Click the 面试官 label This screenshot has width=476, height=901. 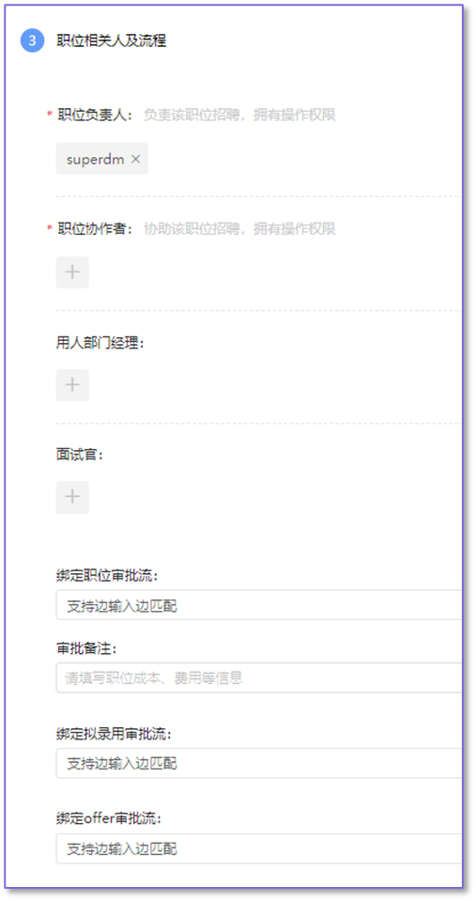click(x=79, y=455)
